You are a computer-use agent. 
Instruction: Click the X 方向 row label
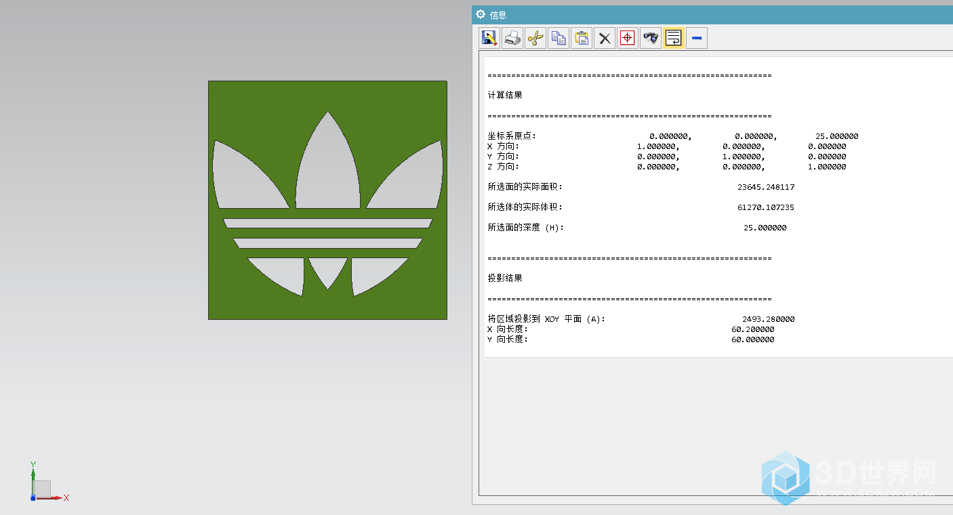(x=503, y=146)
